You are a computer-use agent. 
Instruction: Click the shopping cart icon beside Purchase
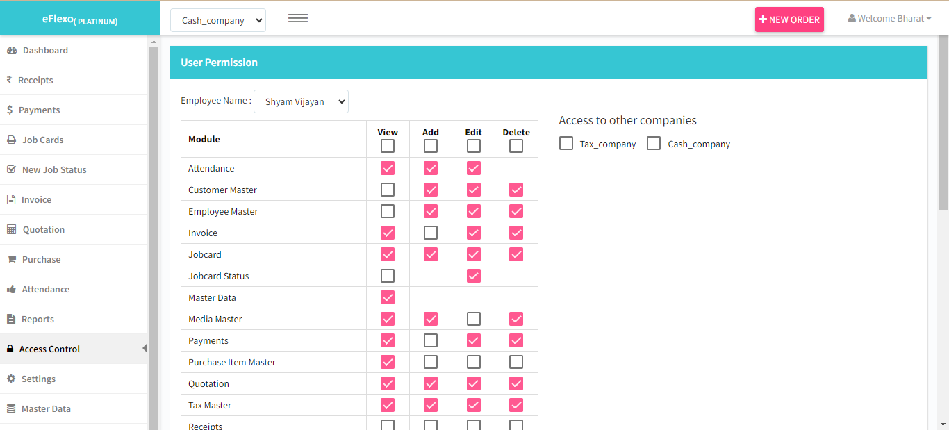point(11,259)
